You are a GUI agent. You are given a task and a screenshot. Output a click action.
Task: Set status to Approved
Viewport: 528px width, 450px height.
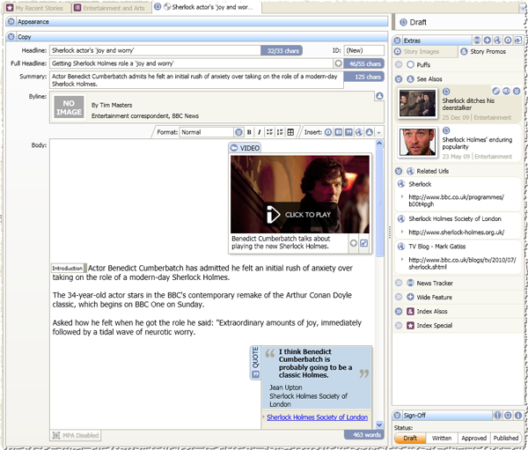pos(473,438)
